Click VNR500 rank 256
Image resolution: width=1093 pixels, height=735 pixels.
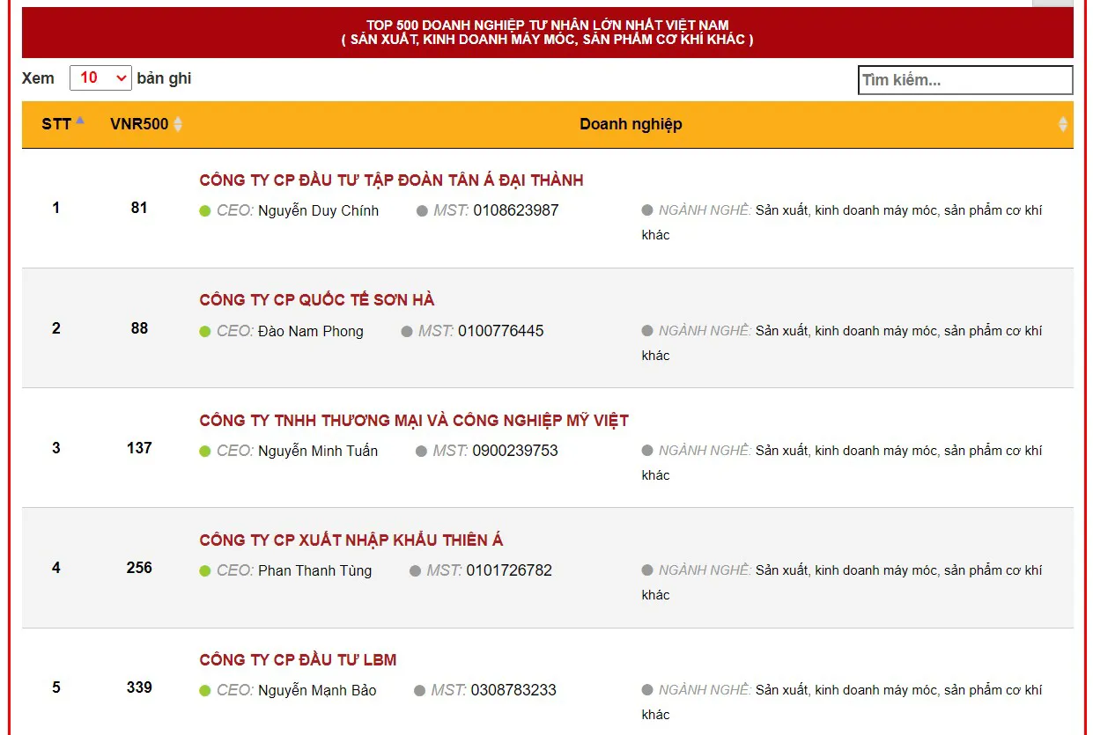click(x=139, y=568)
